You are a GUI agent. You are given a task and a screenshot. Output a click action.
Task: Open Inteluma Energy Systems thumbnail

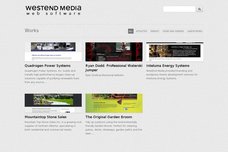[175, 52]
